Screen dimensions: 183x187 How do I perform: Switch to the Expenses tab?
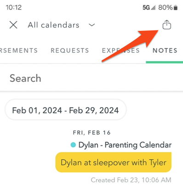click(x=121, y=50)
